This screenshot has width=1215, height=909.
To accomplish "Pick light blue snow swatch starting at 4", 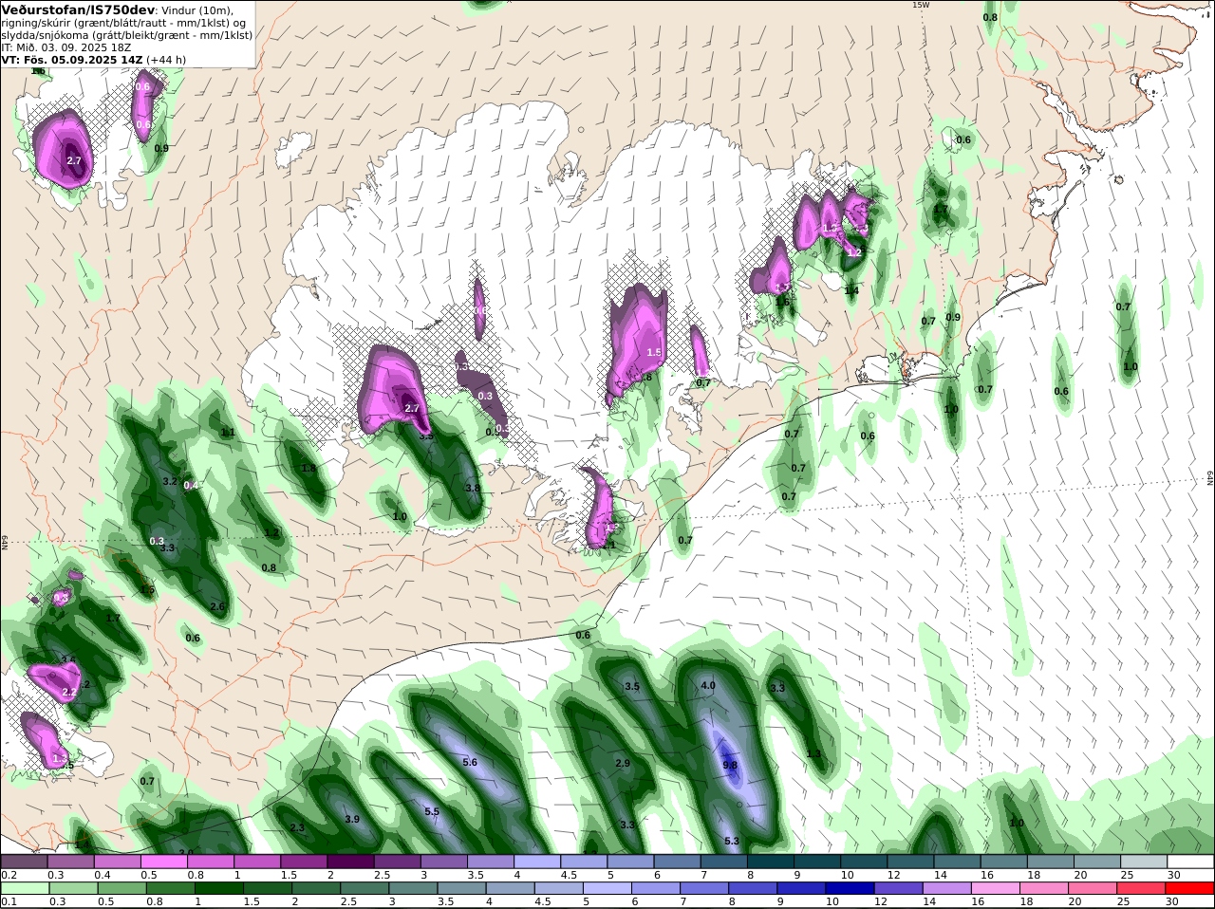I will (537, 862).
